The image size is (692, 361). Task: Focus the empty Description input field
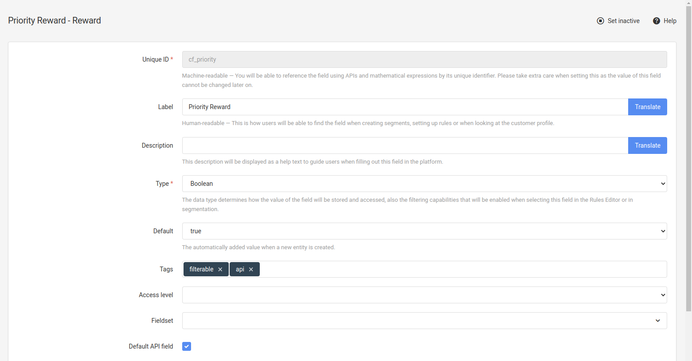(x=404, y=145)
